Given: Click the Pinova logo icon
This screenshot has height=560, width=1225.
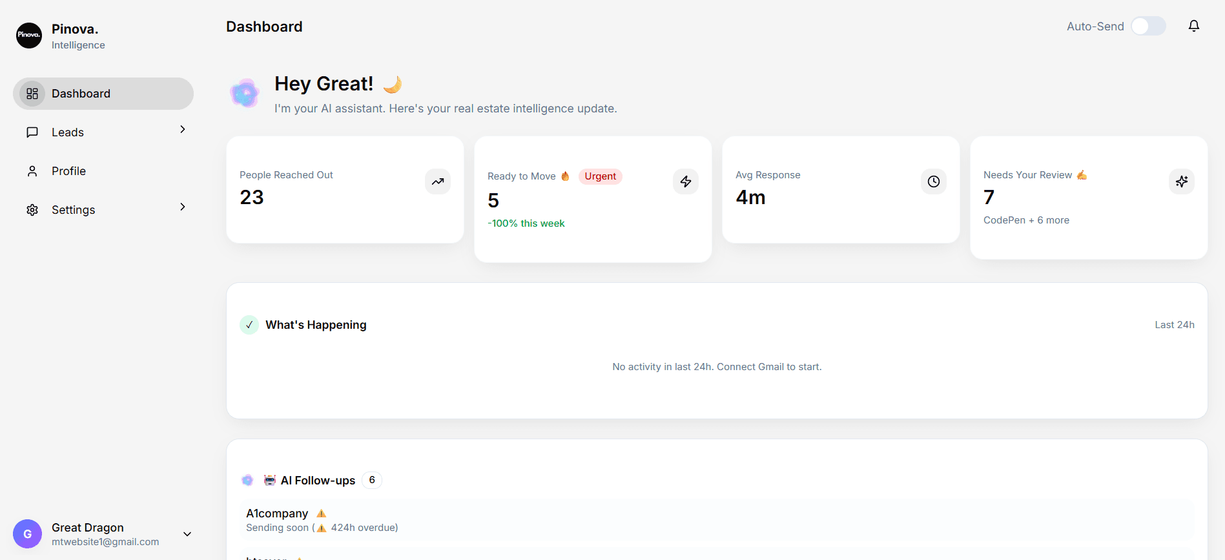Looking at the screenshot, I should point(28,36).
